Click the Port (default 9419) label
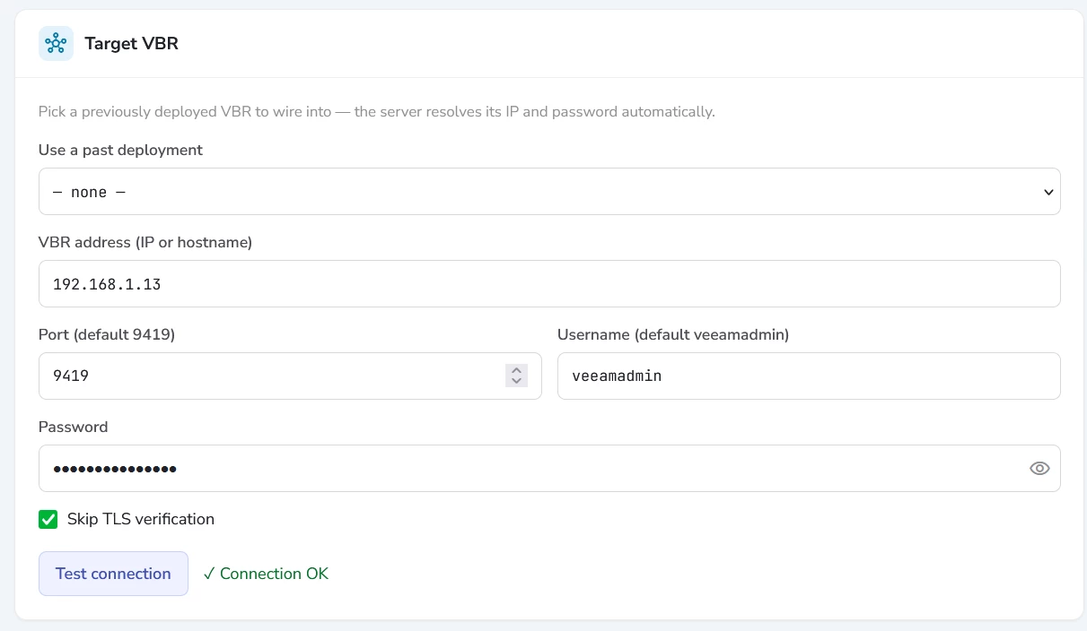Screen dimensions: 1087x631 (x=107, y=334)
